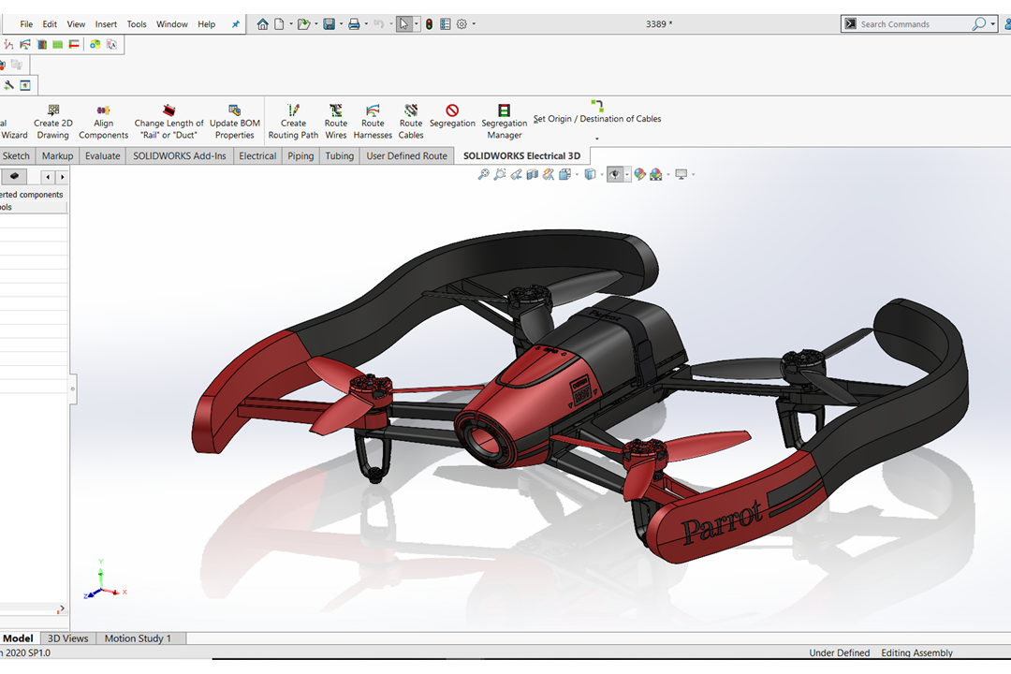This screenshot has width=1011, height=674.
Task: Expand View Orientation dropdown arrow
Action: click(577, 174)
